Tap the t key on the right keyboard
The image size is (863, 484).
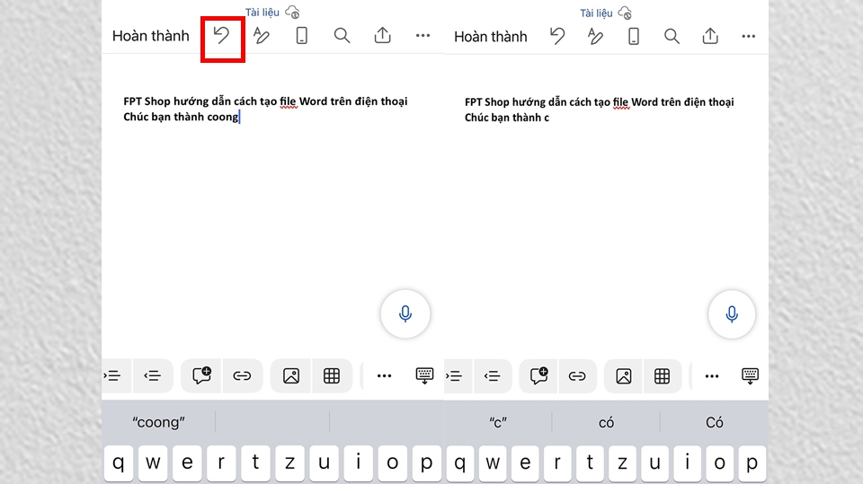pyautogui.click(x=590, y=463)
